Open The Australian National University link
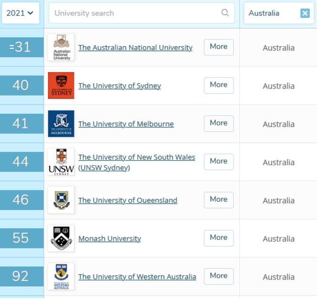Screen dimensions: 317x299 pos(135,48)
